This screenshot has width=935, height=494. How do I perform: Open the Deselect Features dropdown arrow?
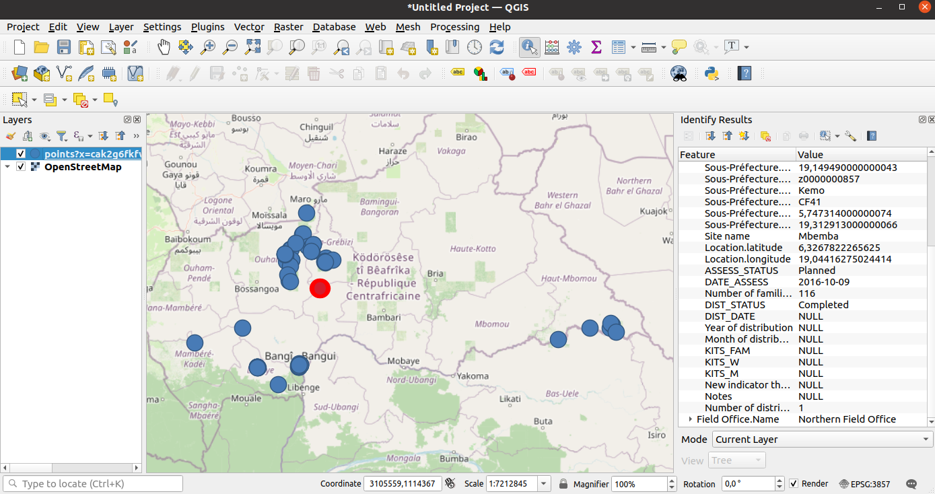pos(95,100)
